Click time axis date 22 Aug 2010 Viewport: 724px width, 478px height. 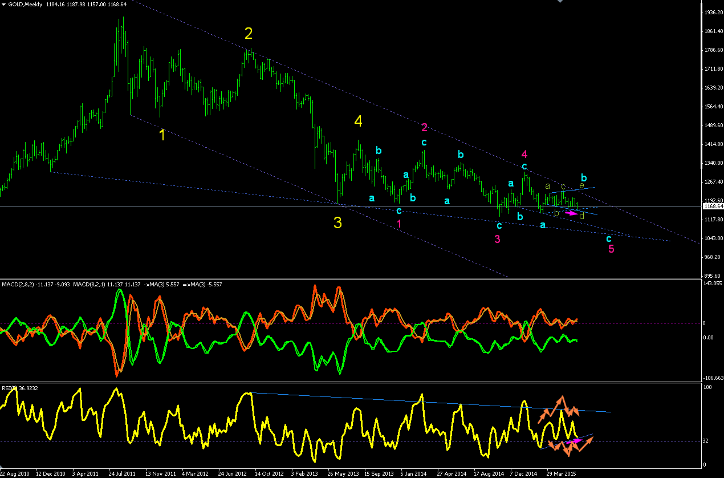(x=15, y=473)
